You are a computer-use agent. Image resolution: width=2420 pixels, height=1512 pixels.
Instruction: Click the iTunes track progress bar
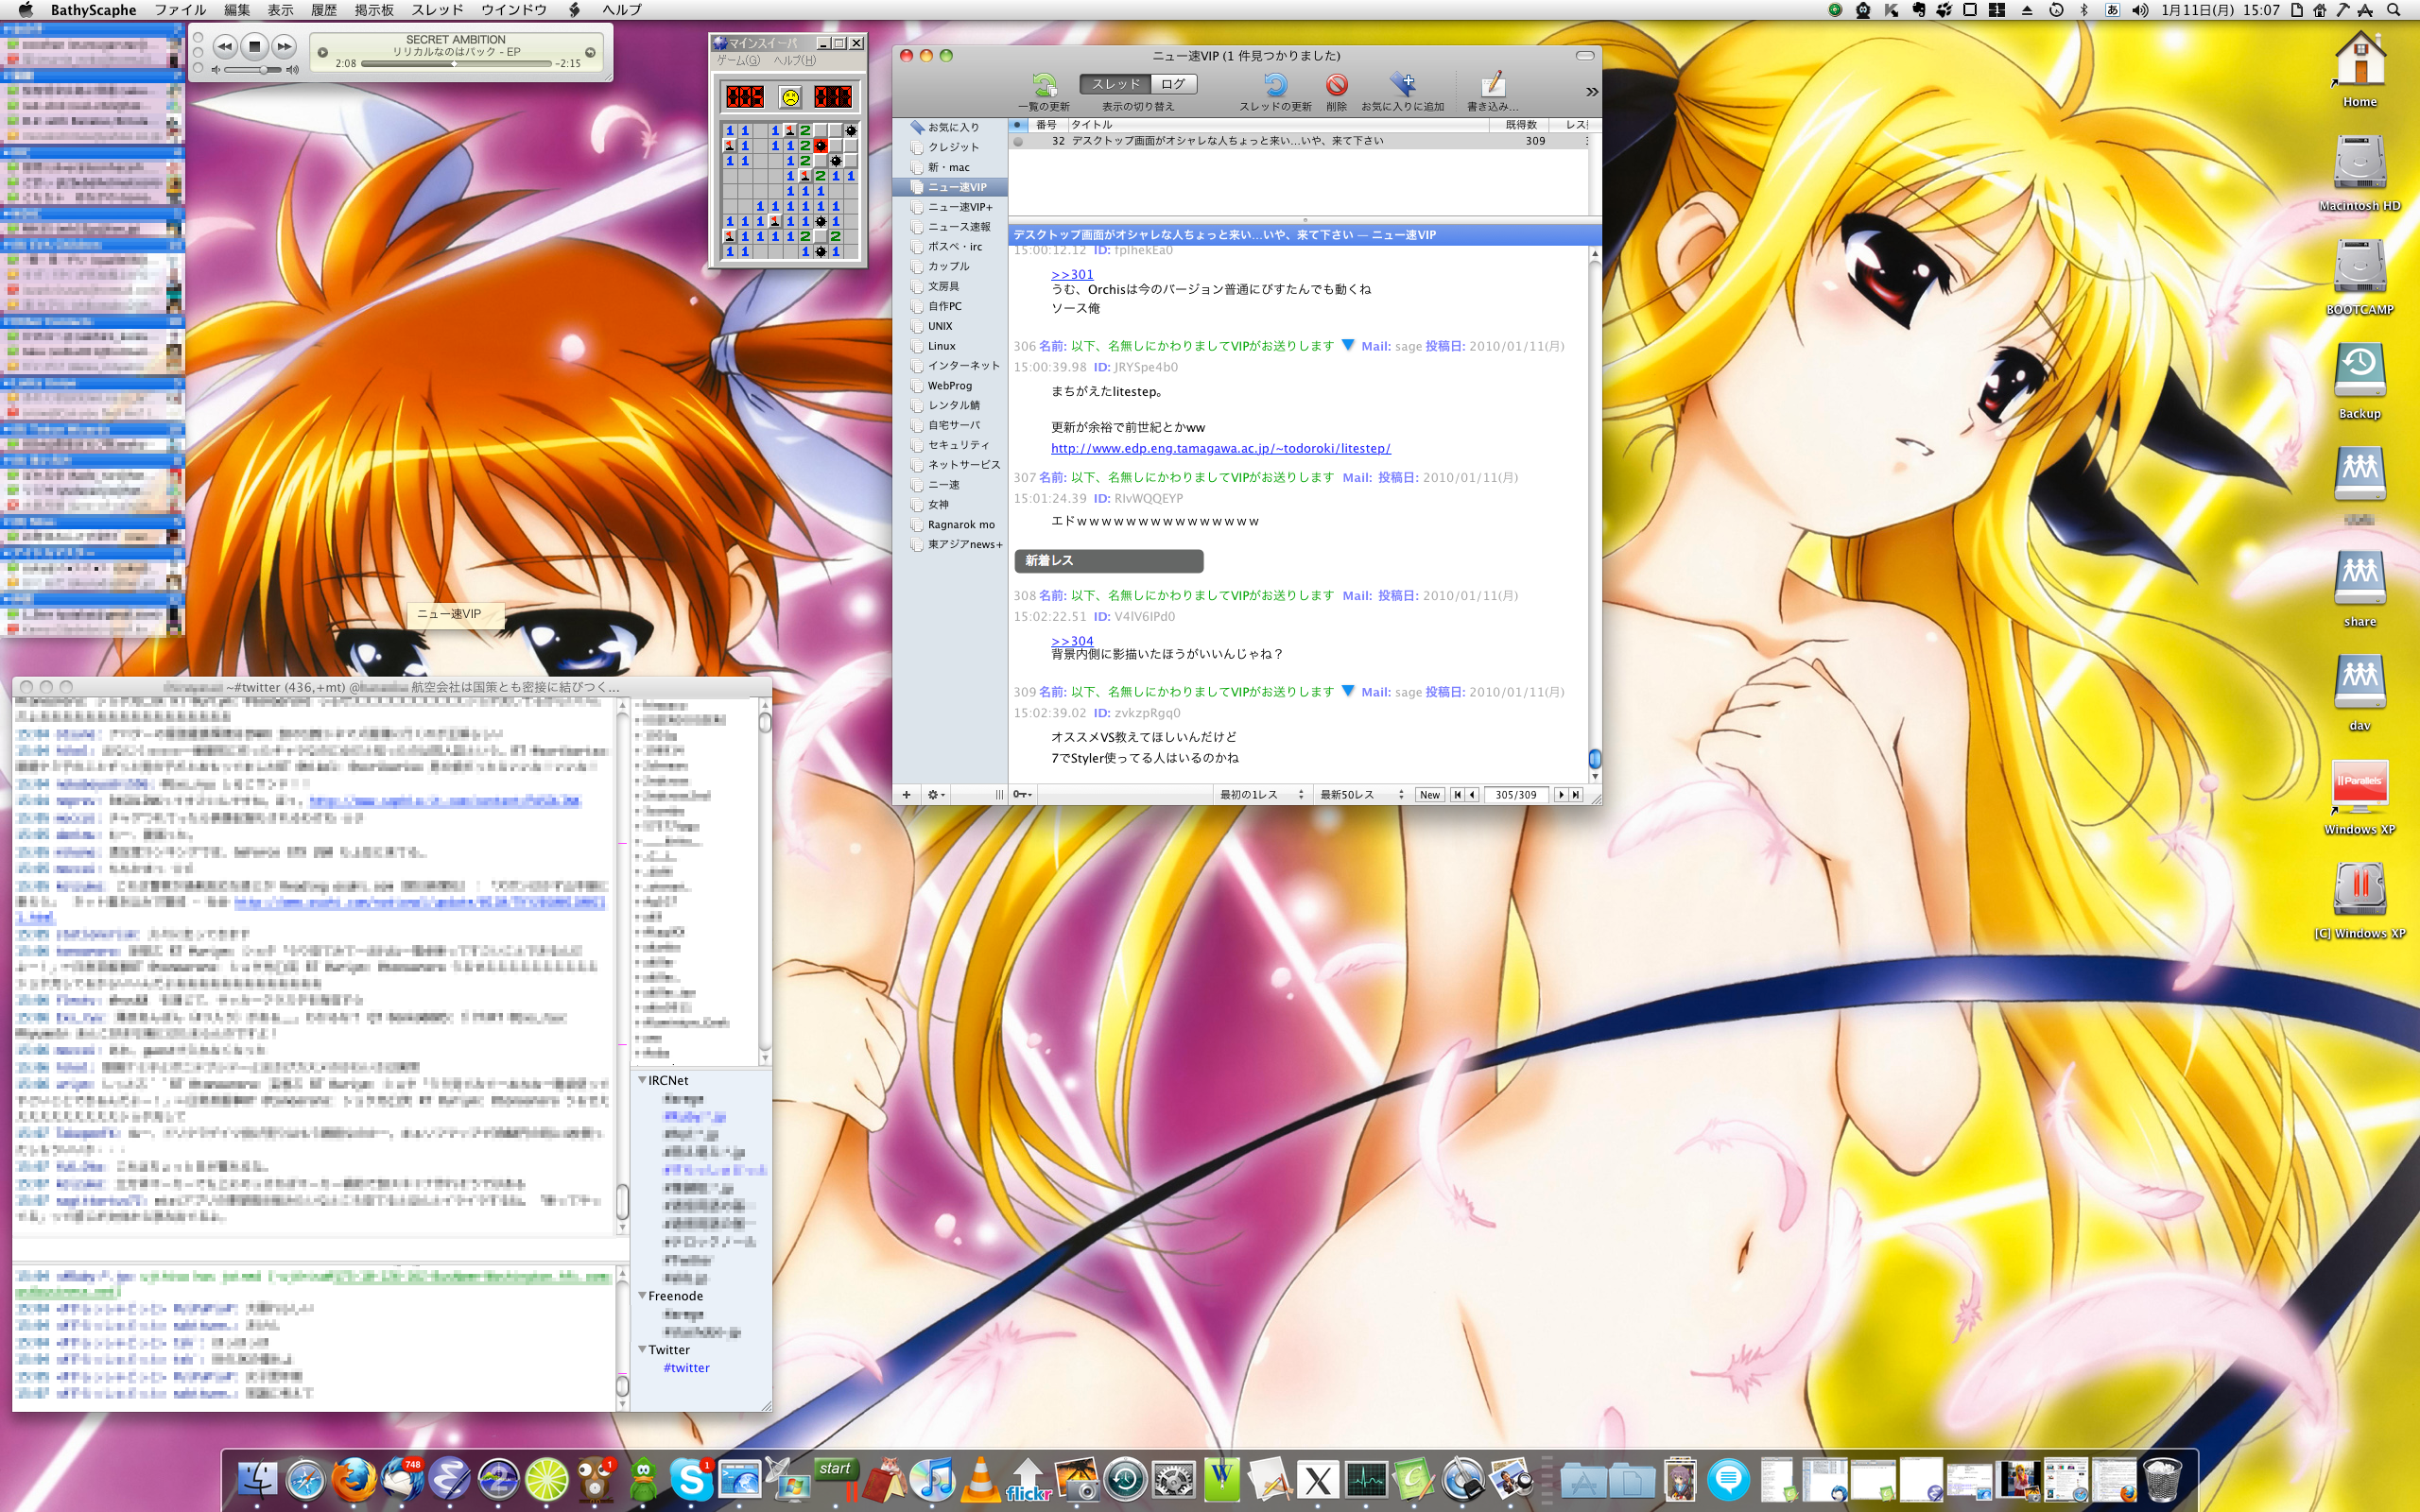(456, 64)
